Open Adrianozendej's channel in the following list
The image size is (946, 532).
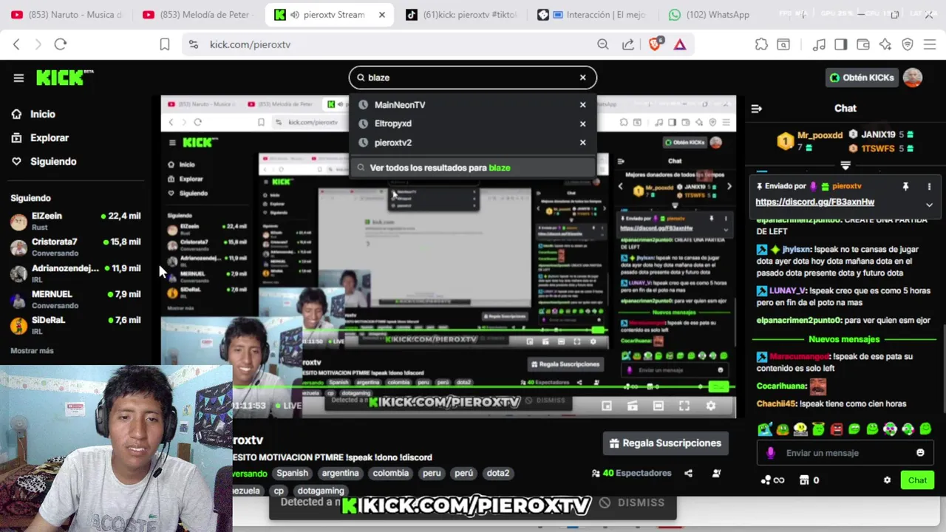pos(75,273)
